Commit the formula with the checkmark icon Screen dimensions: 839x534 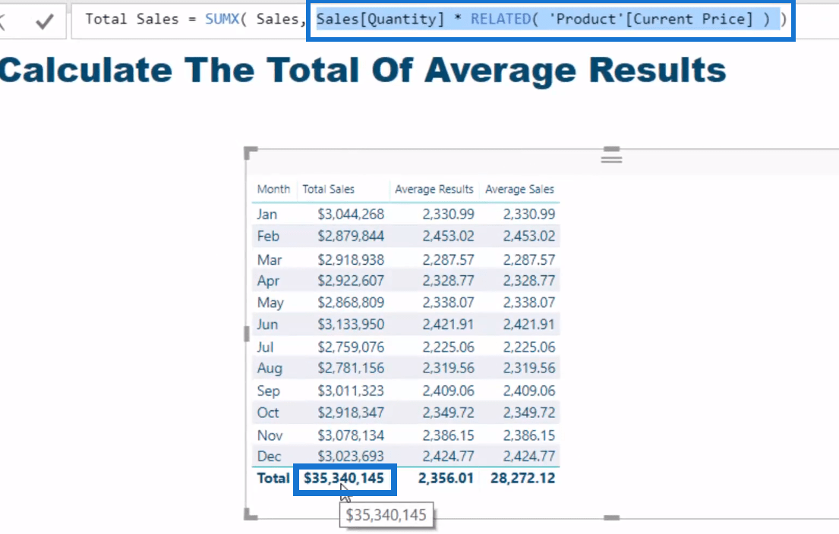pos(44,21)
